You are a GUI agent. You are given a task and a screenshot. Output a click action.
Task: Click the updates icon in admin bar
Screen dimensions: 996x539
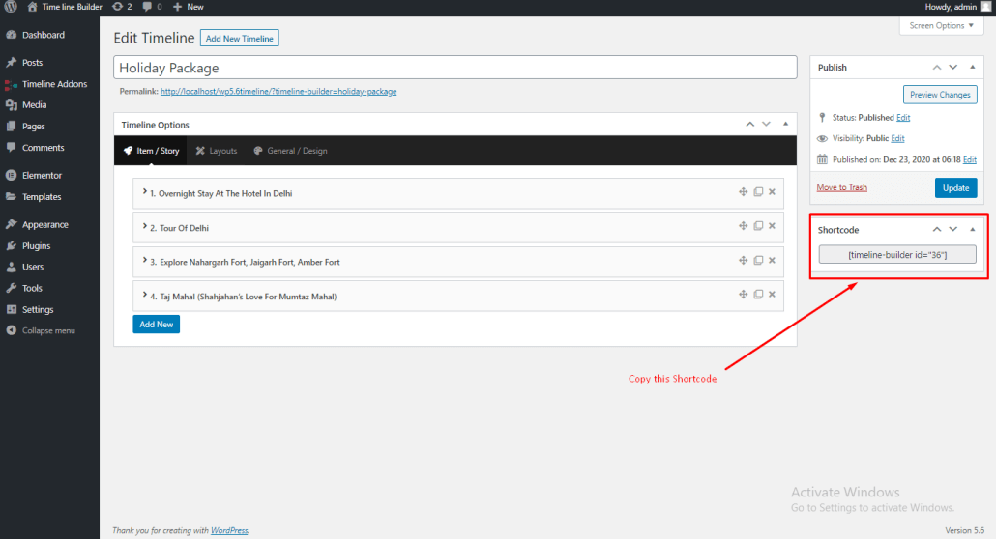coord(122,7)
